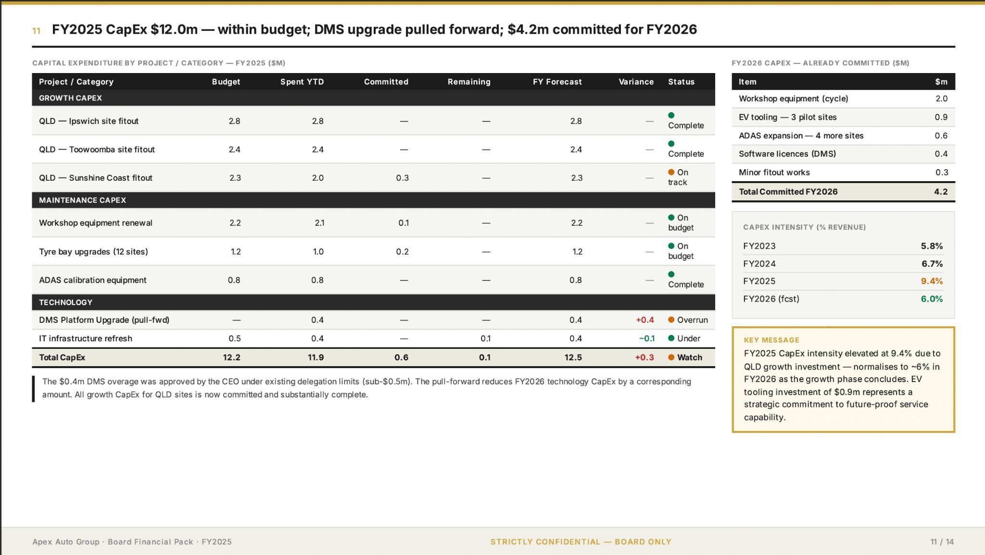The height and width of the screenshot is (555, 985).
Task: Click the TECHNOLOGY section header row
Action: (373, 302)
